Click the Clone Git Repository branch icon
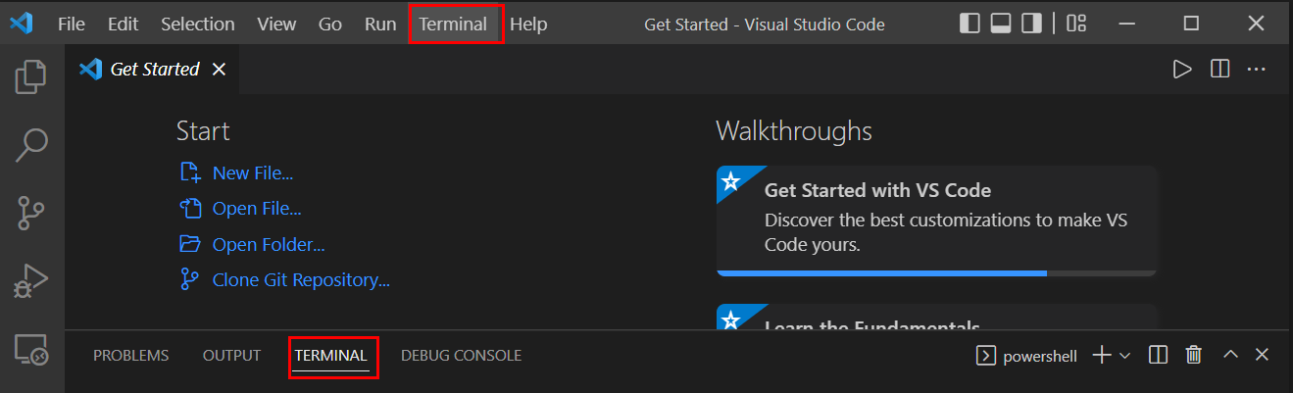1293x393 pixels. (x=189, y=279)
